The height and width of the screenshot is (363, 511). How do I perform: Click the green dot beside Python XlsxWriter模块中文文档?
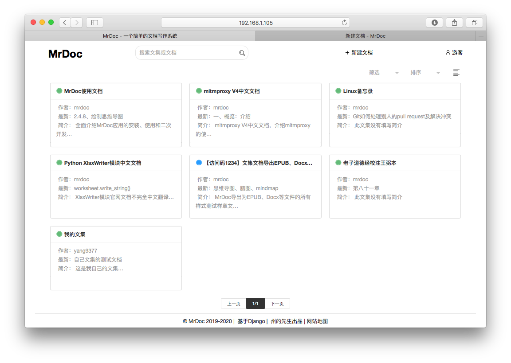59,163
